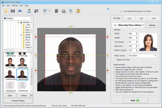Click the Open button
The image size is (162, 108).
pos(10,96)
